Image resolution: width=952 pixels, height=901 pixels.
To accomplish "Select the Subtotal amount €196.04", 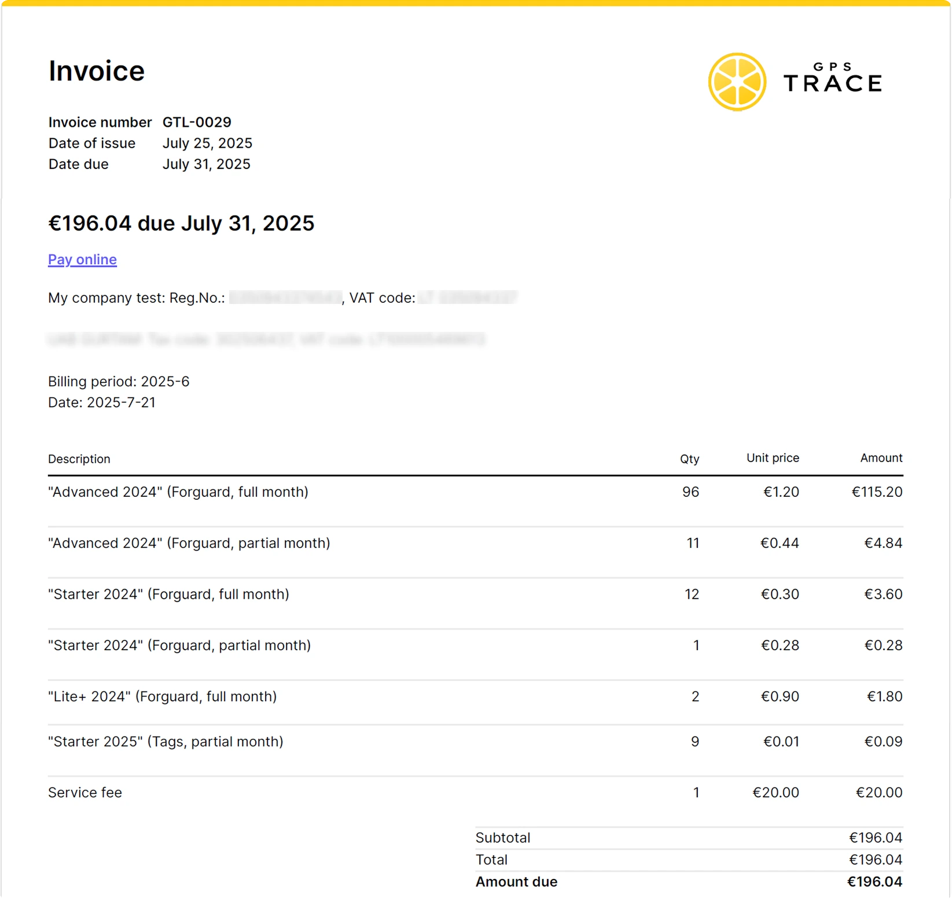I will point(875,837).
